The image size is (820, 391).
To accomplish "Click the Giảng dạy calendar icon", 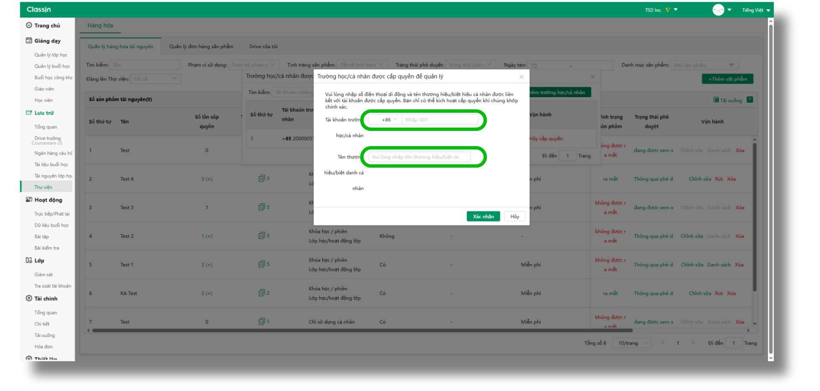I will pyautogui.click(x=29, y=41).
